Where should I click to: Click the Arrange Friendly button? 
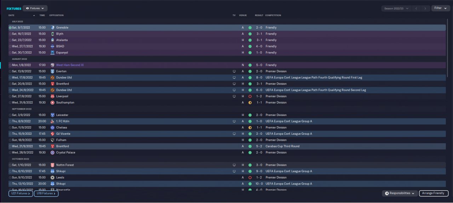pos(434,193)
